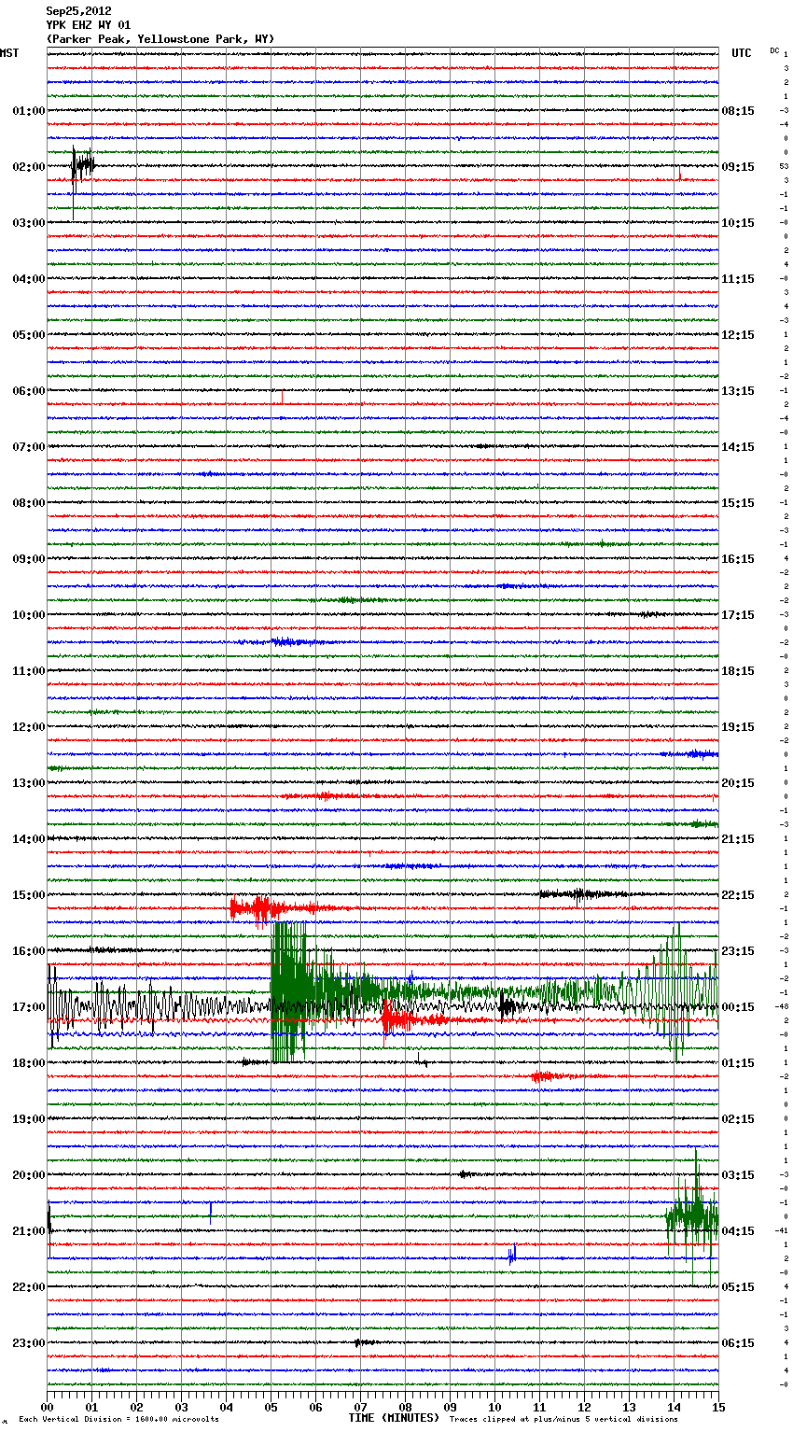This screenshot has width=793, height=1432.
Task: Select the 16:00 MST time label
Action: pos(29,951)
